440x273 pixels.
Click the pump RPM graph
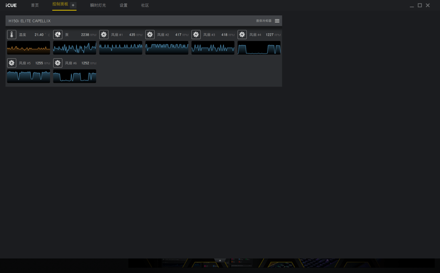coord(75,48)
